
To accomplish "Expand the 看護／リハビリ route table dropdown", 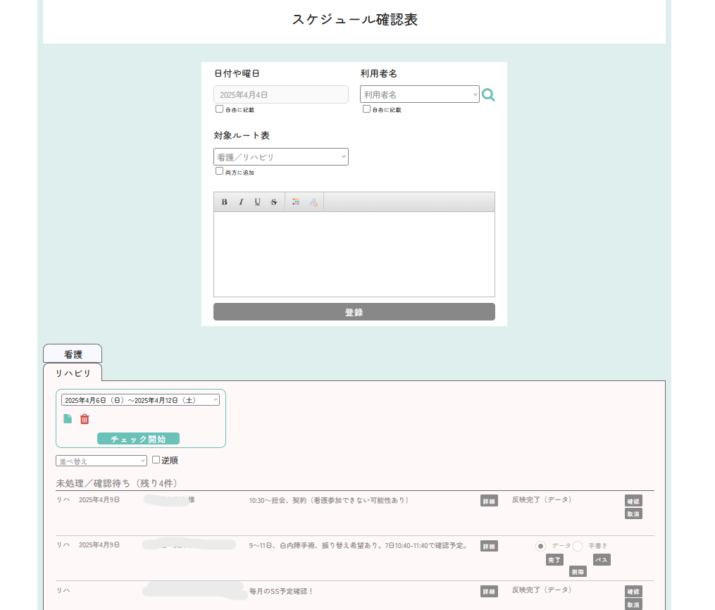I will (x=280, y=157).
